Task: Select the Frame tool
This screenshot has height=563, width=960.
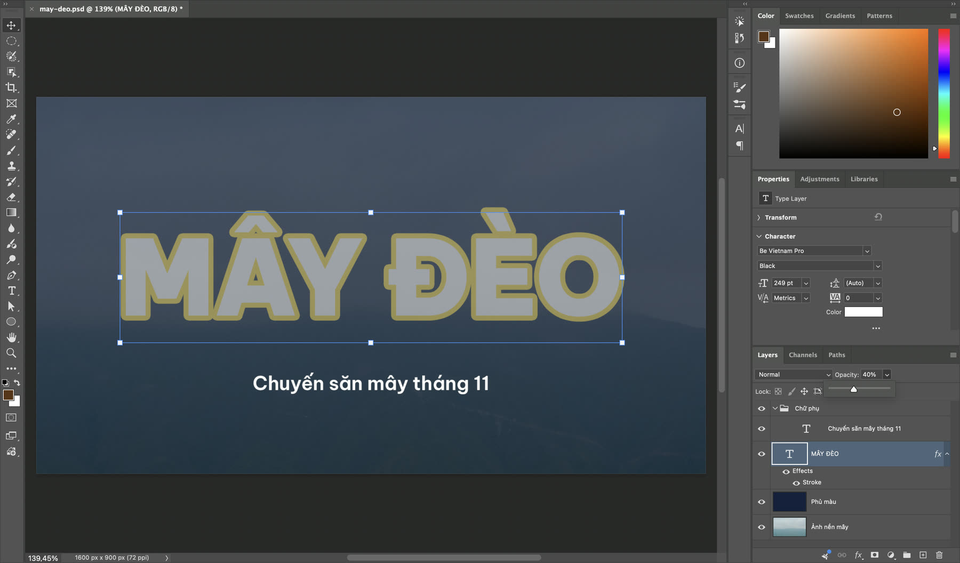Action: [x=11, y=103]
